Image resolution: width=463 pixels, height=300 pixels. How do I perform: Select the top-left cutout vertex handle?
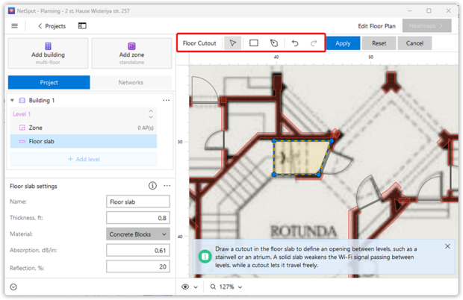click(274, 141)
